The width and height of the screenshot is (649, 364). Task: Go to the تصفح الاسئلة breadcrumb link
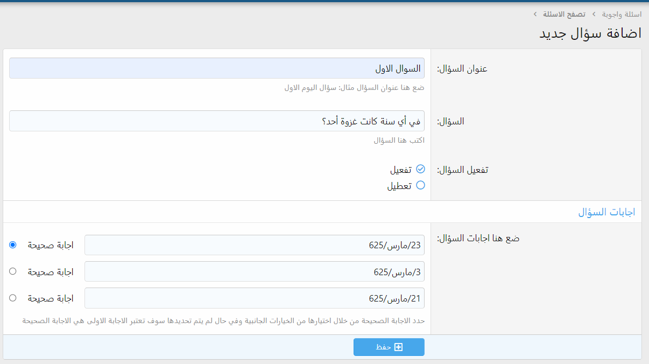click(565, 13)
